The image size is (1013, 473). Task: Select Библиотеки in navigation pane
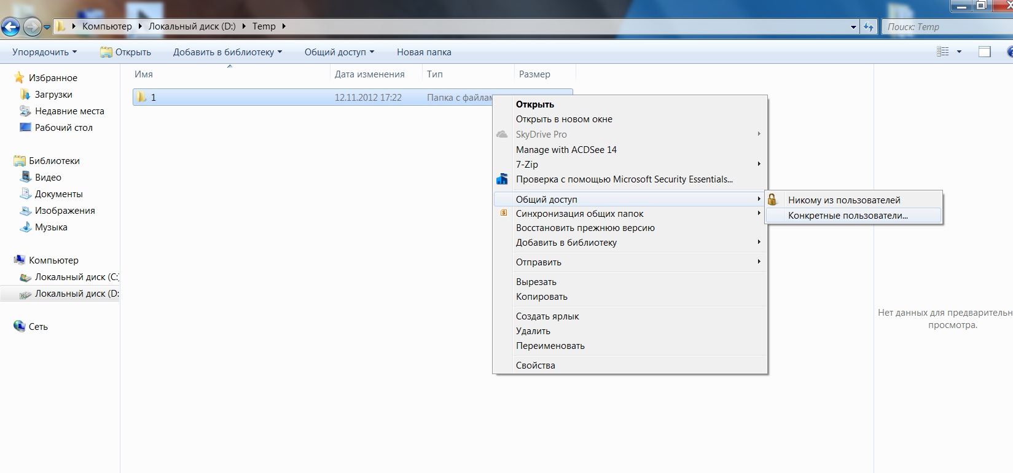pyautogui.click(x=54, y=161)
